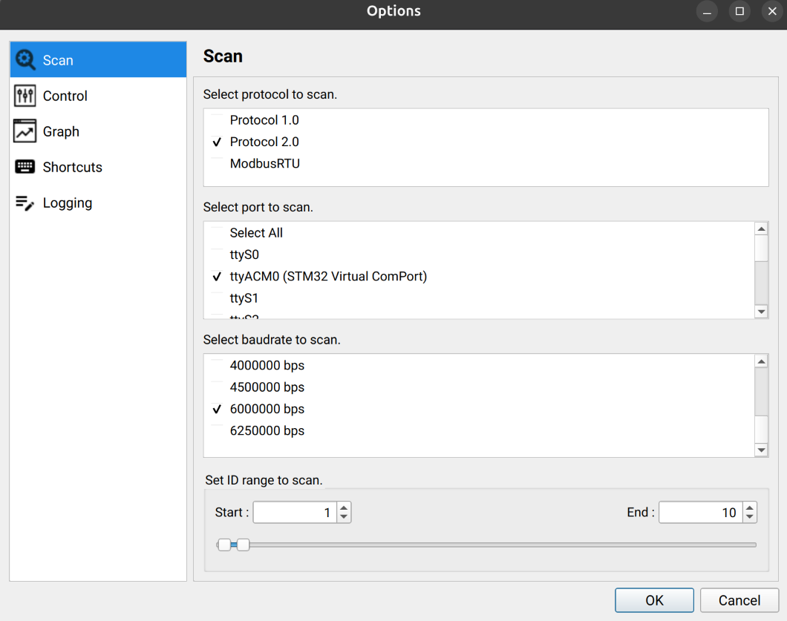
Task: Click the End ID input field
Action: coord(699,513)
